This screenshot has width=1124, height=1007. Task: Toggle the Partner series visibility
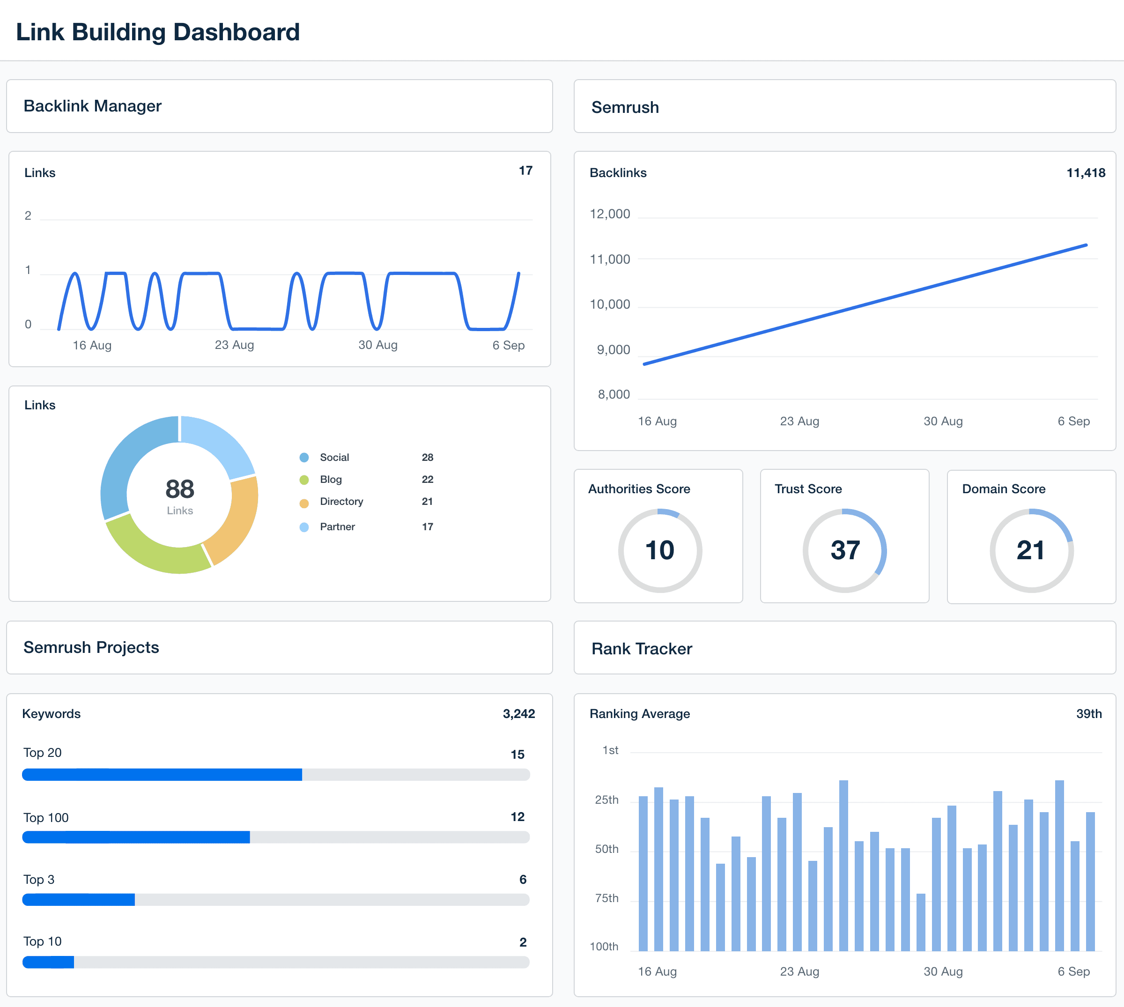pos(337,526)
